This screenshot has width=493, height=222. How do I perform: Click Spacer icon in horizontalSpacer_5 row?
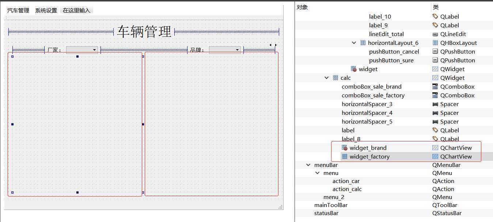[435, 121]
